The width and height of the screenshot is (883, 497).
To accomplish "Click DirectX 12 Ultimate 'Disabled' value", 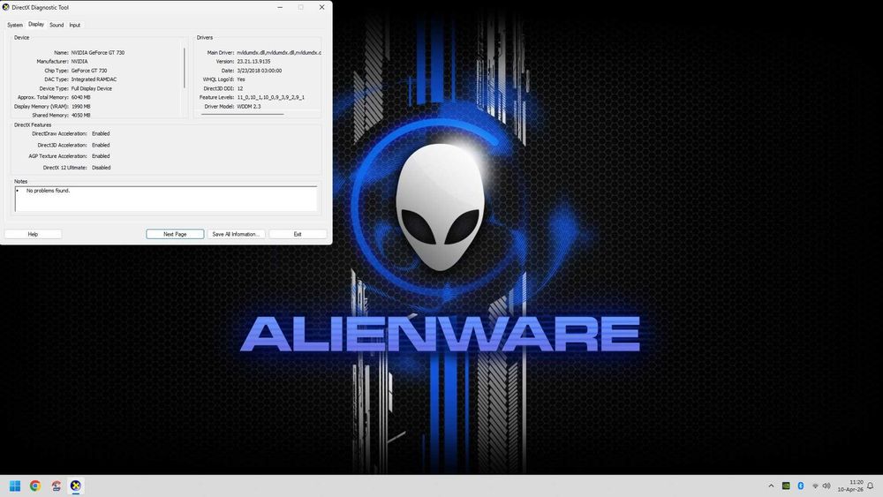I will 102,168.
